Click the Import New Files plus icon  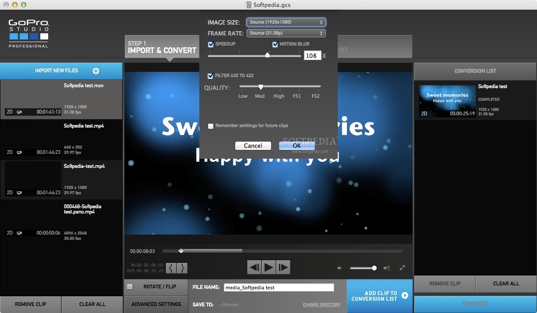[x=95, y=71]
